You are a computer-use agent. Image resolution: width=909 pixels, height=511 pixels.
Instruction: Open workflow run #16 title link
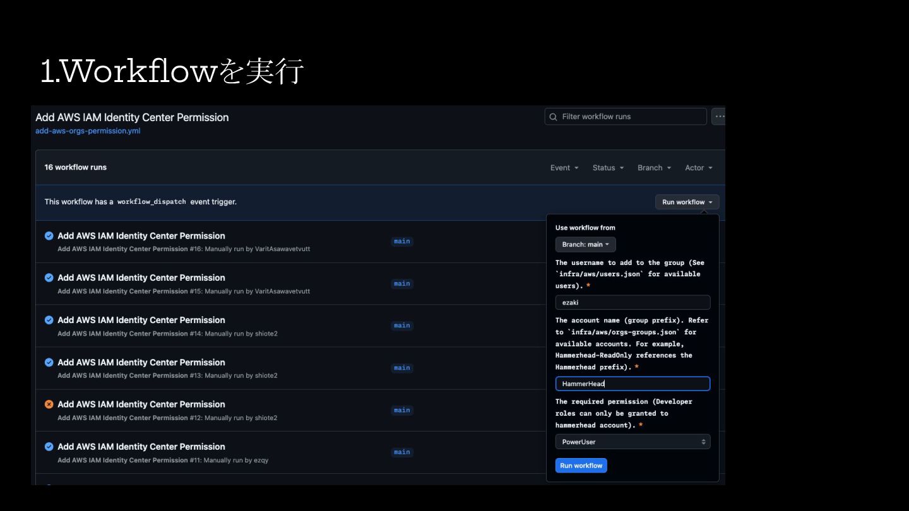point(141,236)
